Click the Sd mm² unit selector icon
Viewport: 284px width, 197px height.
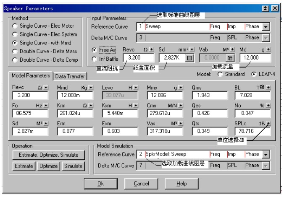(x=192, y=49)
